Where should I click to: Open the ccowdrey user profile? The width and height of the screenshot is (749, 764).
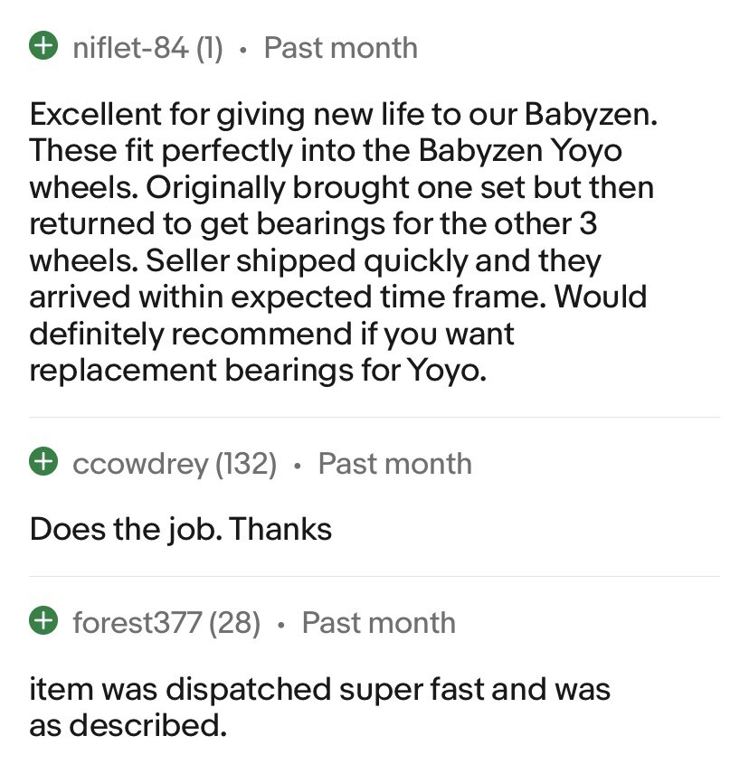(139, 463)
